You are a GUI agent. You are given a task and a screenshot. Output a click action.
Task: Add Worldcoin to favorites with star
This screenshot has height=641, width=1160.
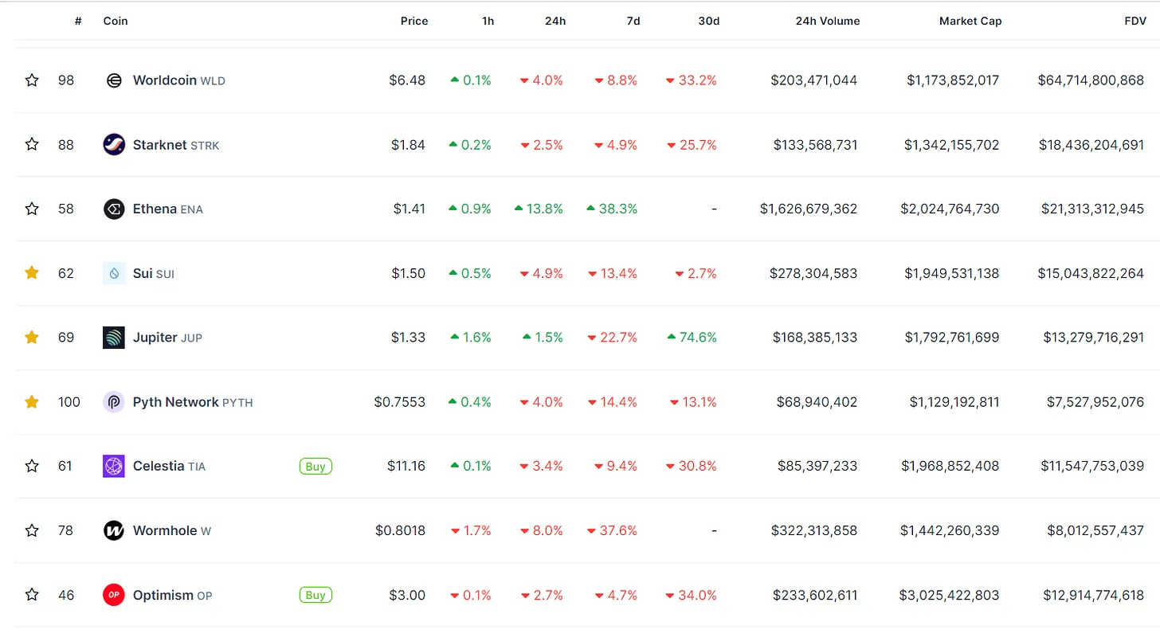click(32, 80)
